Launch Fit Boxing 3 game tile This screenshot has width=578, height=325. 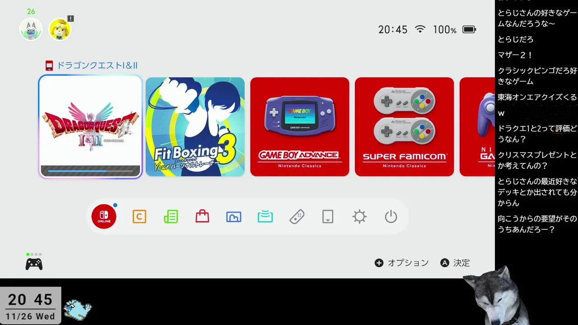click(x=195, y=127)
